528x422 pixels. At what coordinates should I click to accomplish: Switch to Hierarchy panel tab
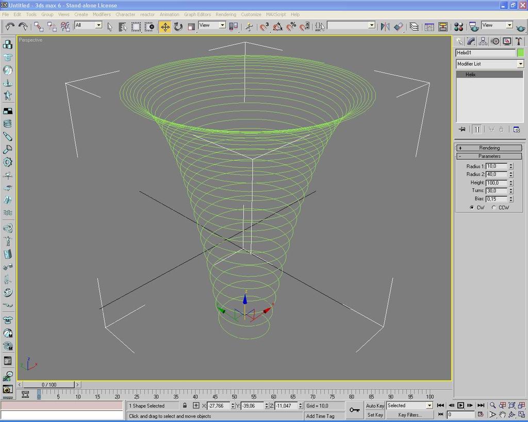(483, 41)
